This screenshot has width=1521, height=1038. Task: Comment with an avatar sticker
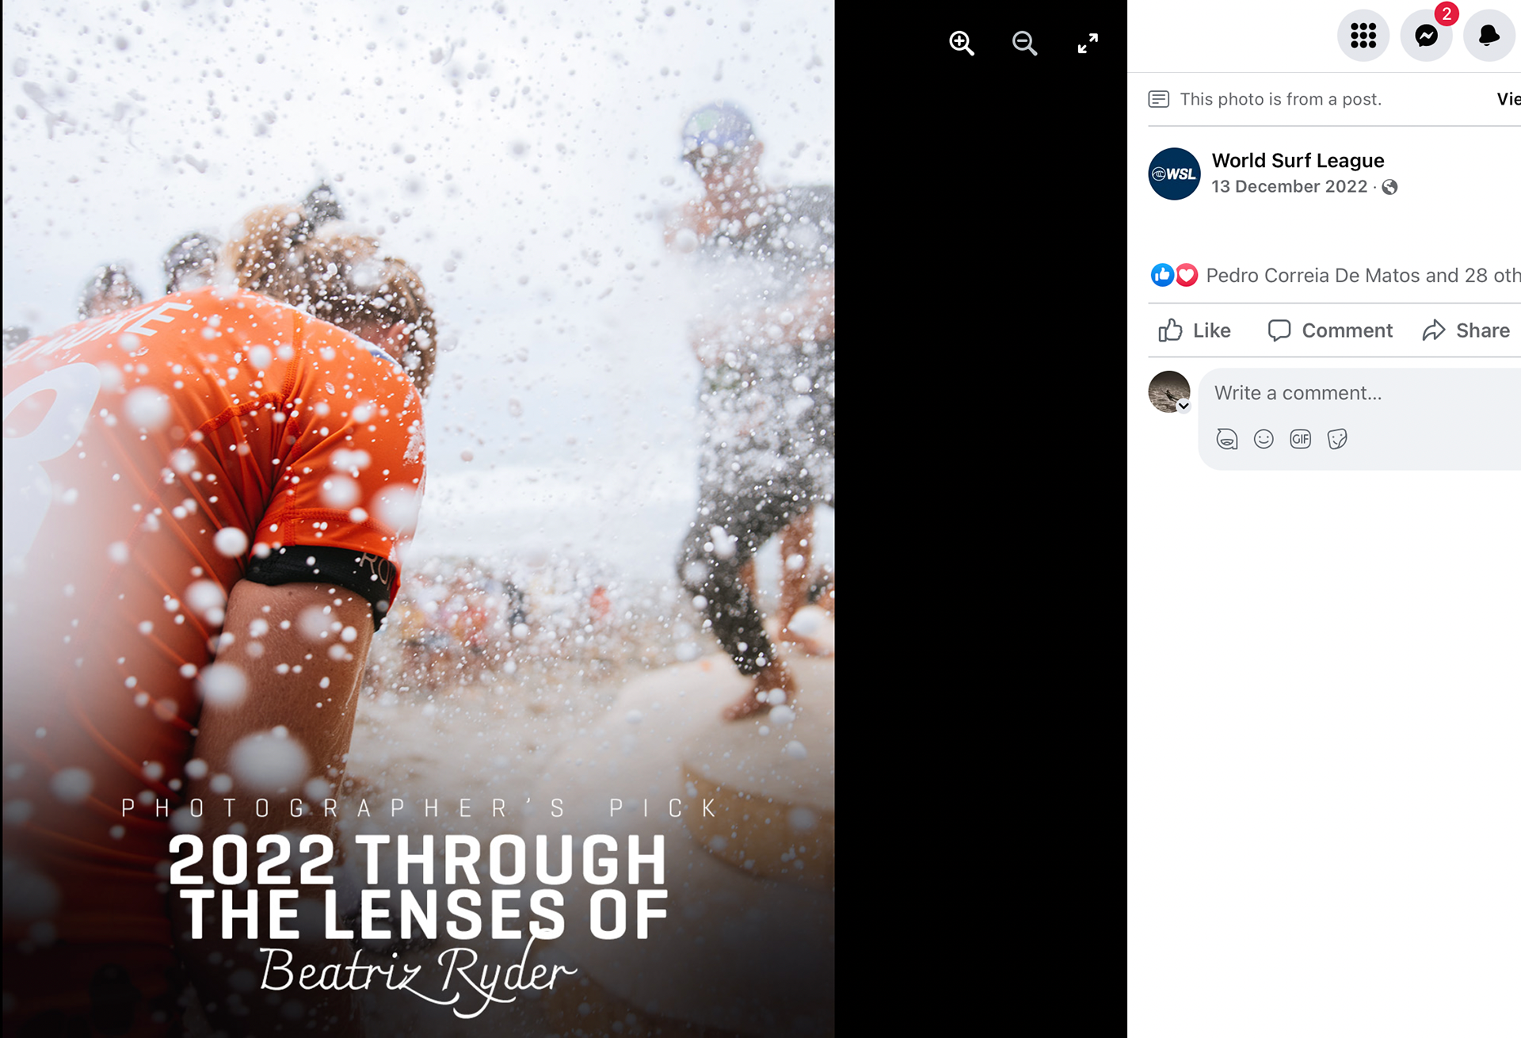coord(1227,439)
